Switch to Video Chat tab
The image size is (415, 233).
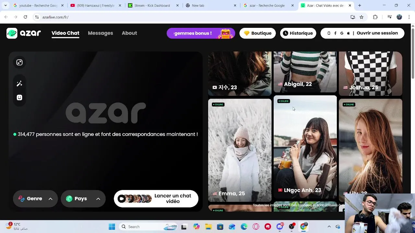point(65,33)
